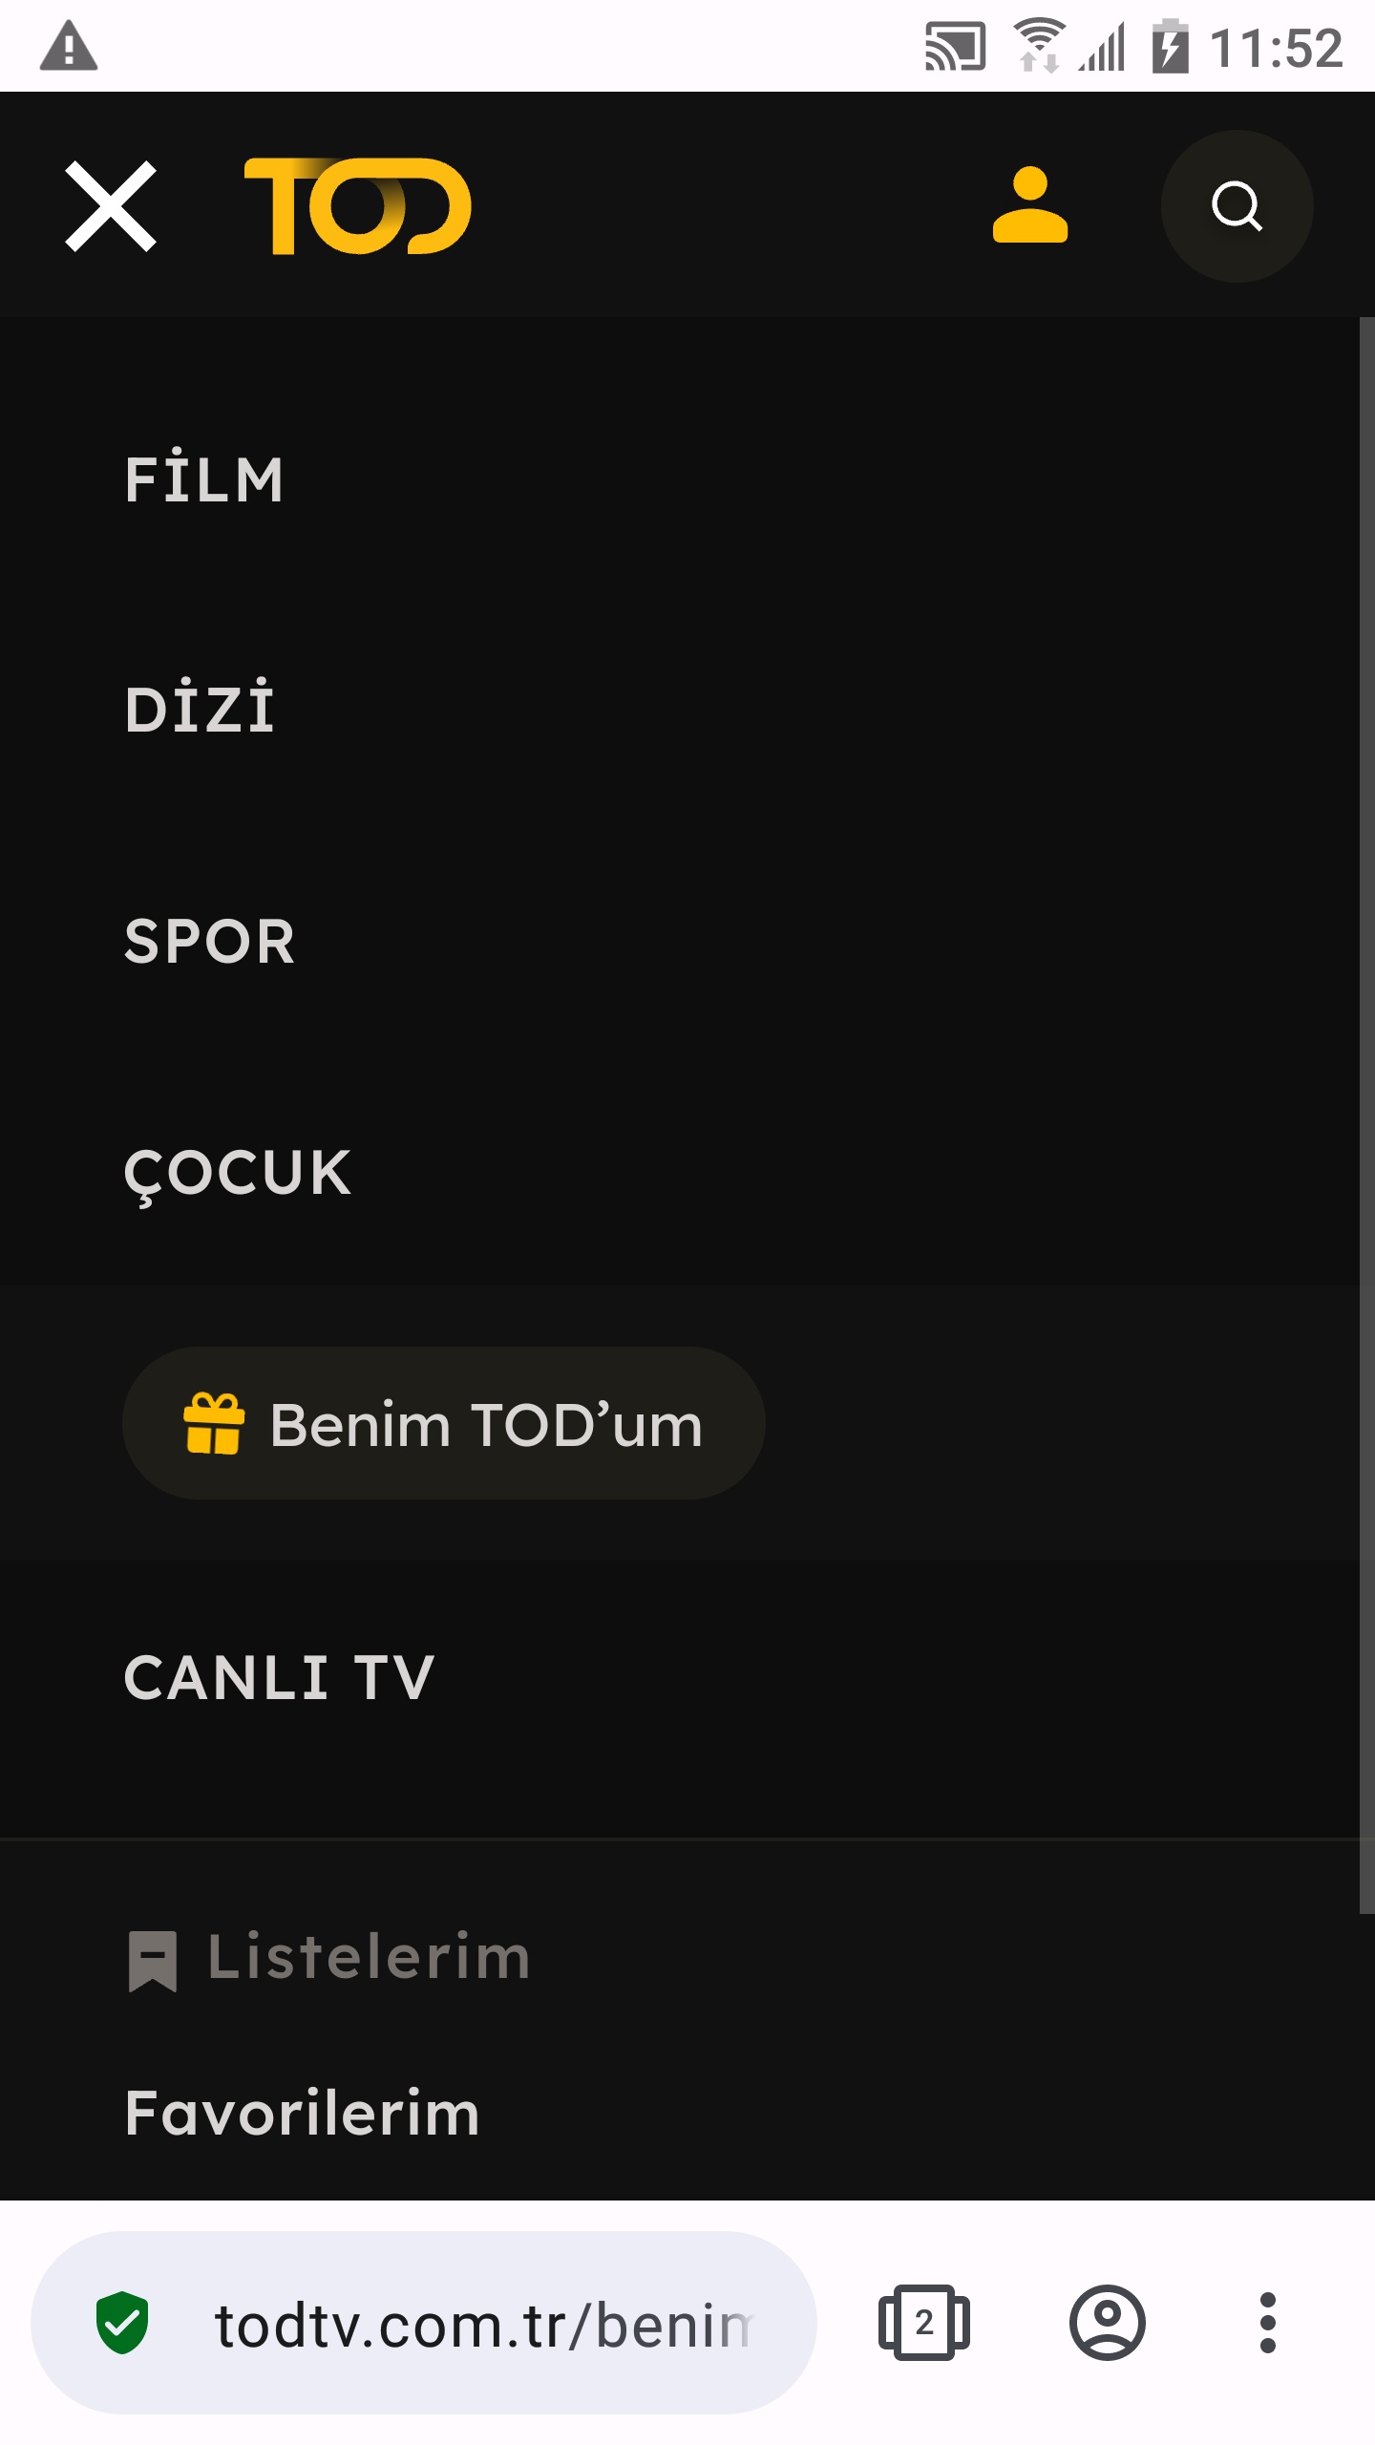Screen dimensions: 1375x2445
Task: Close the navigation menu with X icon
Action: click(111, 206)
